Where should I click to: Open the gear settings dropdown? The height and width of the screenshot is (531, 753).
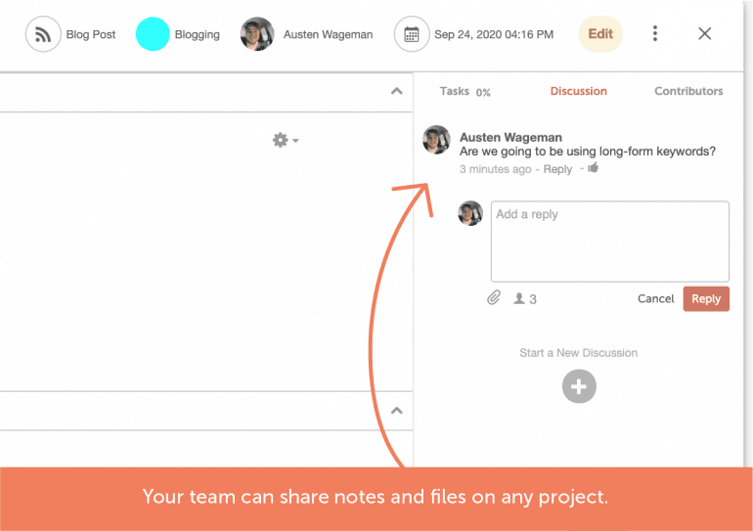point(286,140)
